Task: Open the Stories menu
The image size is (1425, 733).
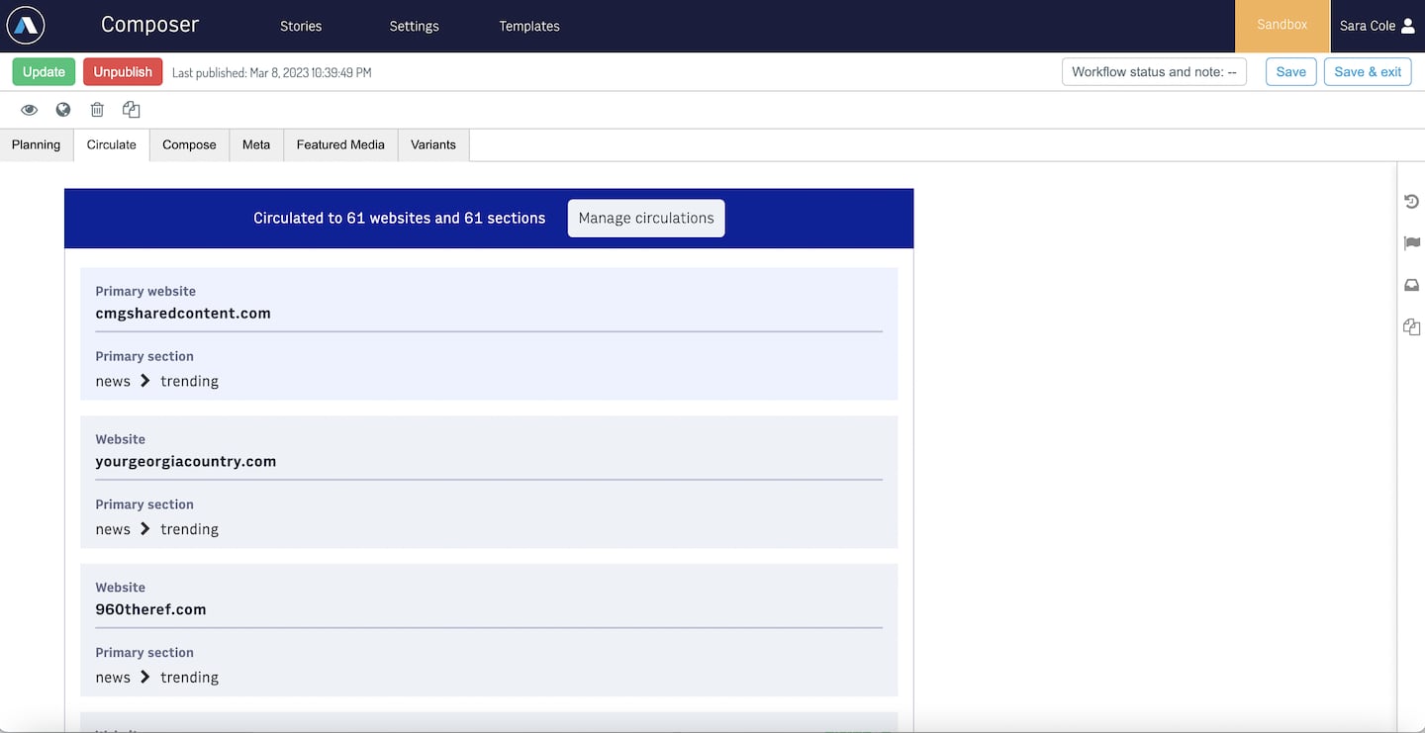Action: click(x=301, y=27)
